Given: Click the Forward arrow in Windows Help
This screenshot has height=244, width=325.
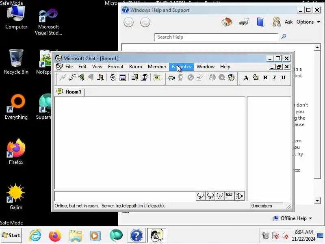Looking at the screenshot, I should pyautogui.click(x=145, y=22).
